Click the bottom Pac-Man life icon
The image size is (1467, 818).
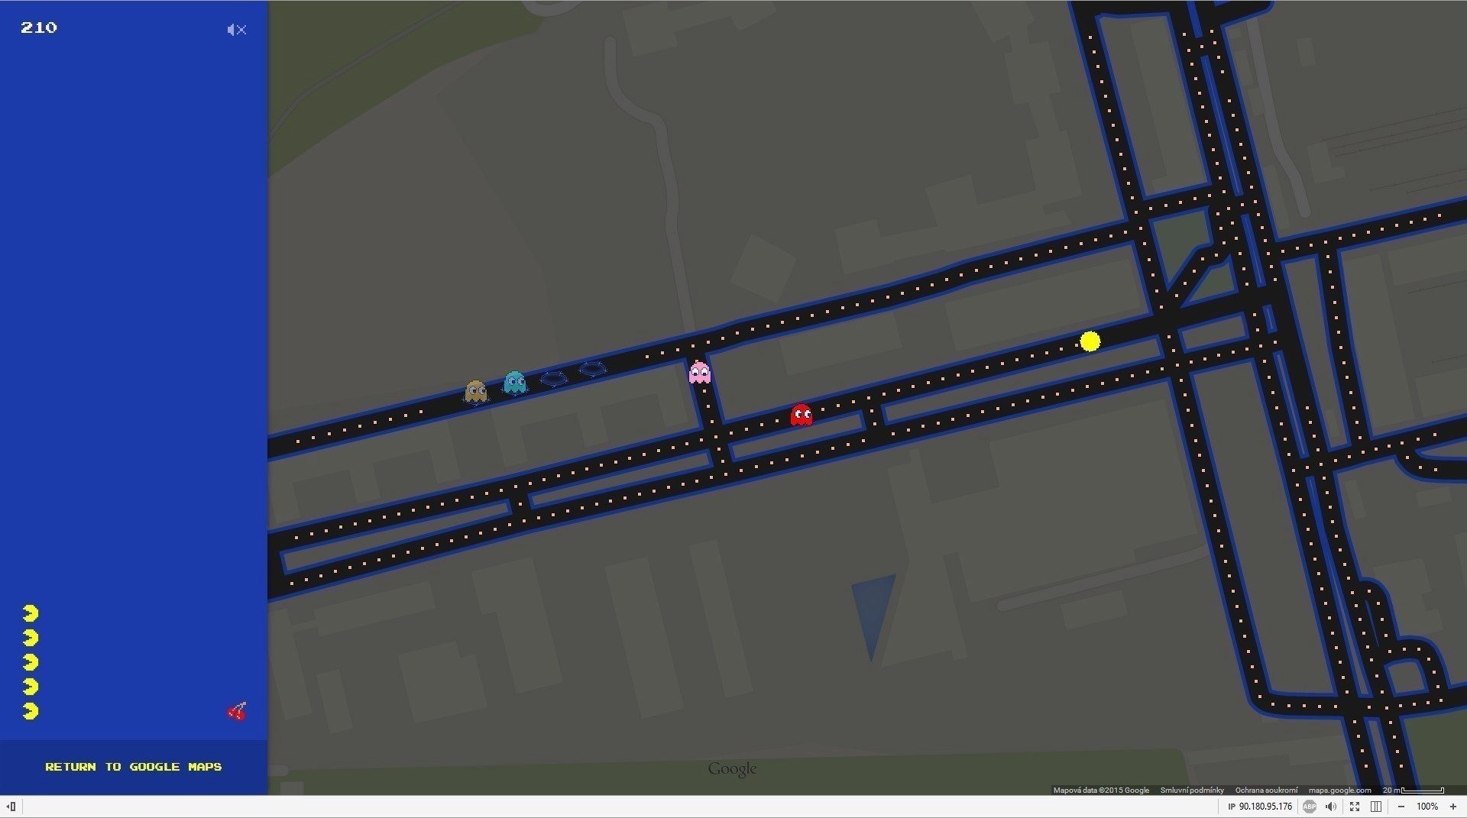tap(31, 711)
